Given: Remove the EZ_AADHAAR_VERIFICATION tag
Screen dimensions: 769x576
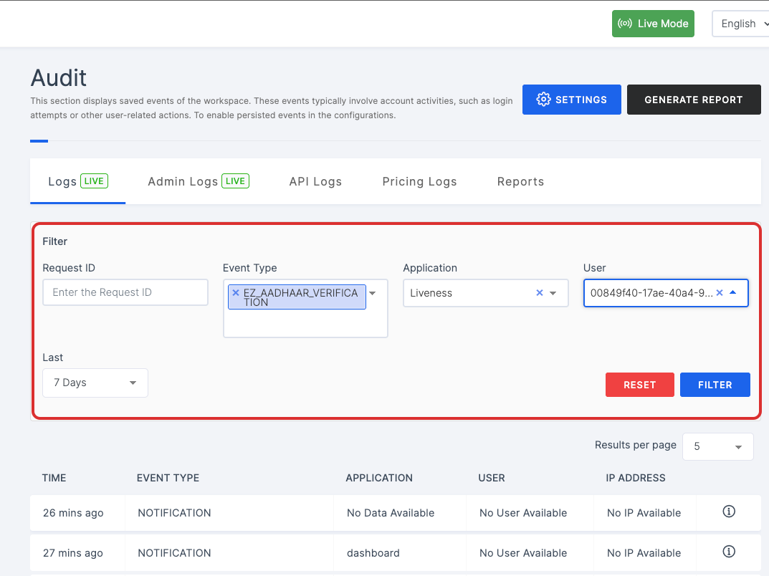Looking at the screenshot, I should 236,293.
